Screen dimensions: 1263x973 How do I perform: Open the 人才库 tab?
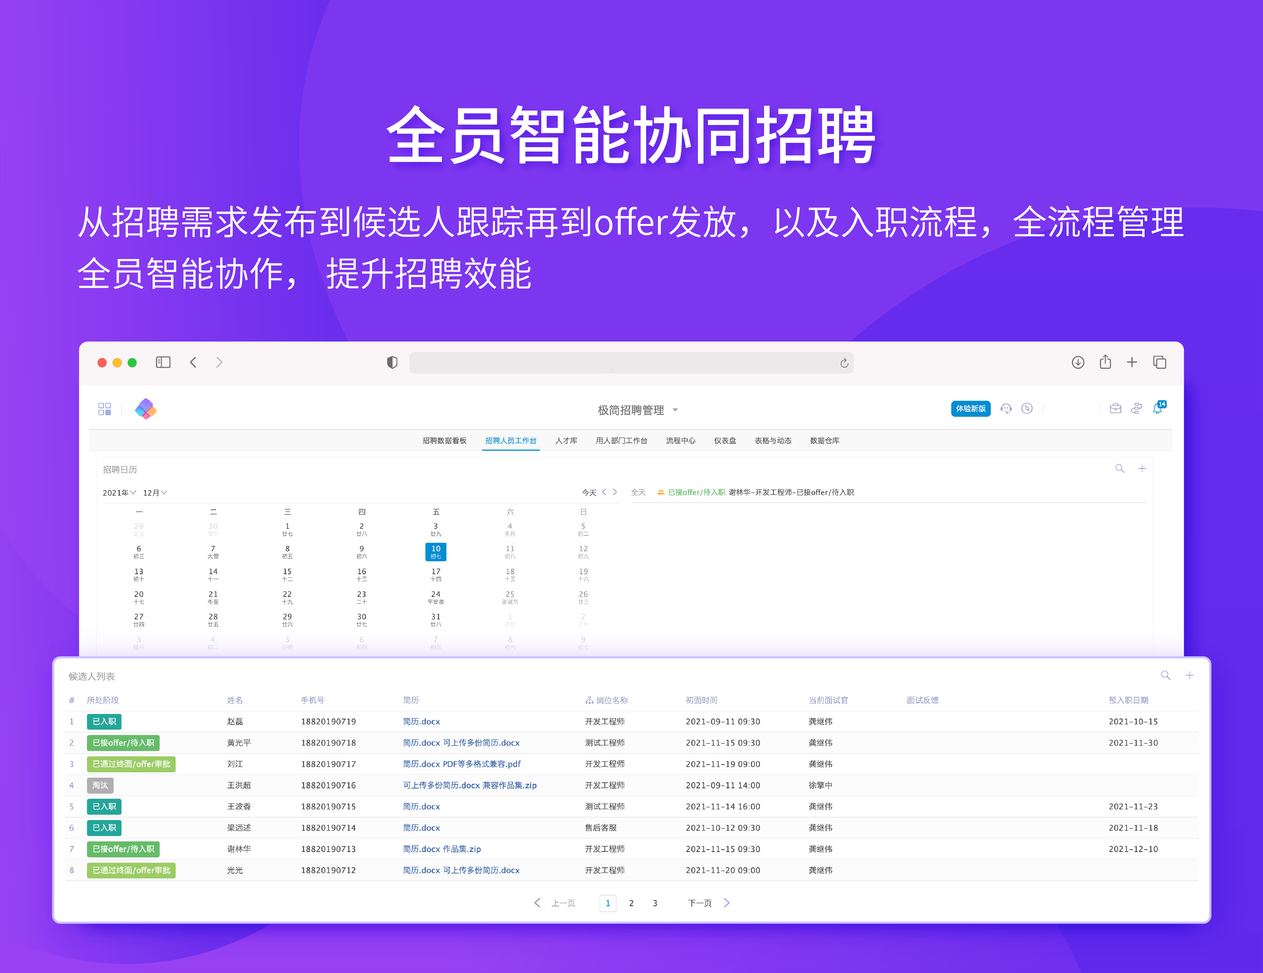click(x=566, y=440)
